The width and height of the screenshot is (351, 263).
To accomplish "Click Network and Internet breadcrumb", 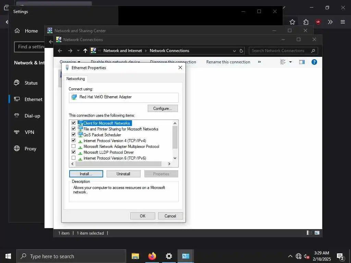I will [123, 51].
